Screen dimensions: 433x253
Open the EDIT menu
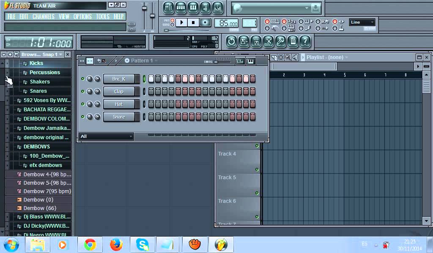(24, 16)
